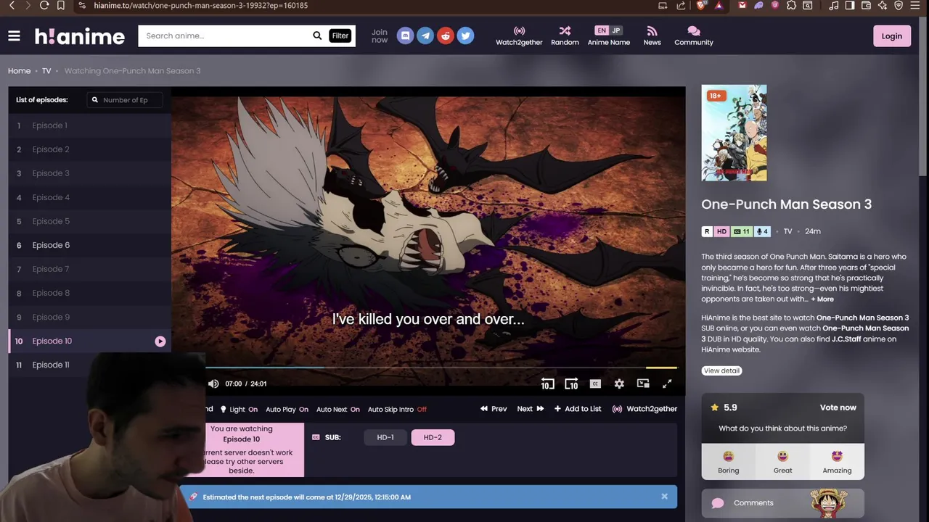The height and width of the screenshot is (522, 929).
Task: Open the browser main menu
Action: tap(917, 5)
